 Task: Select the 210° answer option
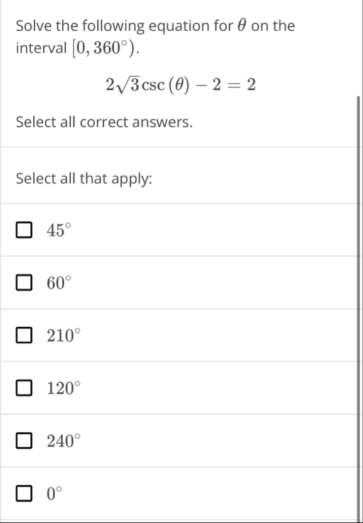tap(23, 335)
